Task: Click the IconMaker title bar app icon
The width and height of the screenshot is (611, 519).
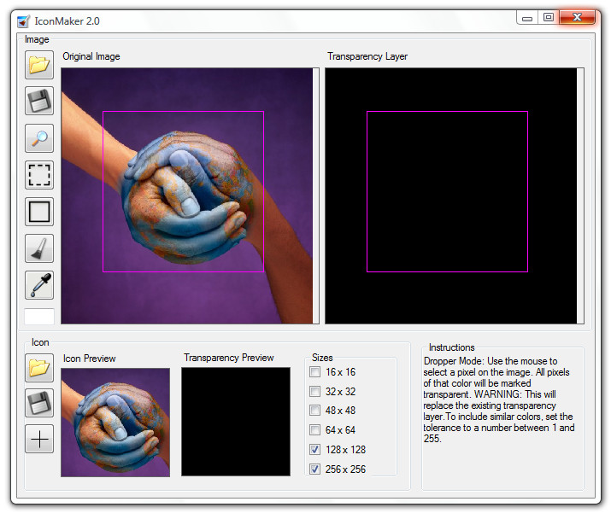Action: [x=23, y=21]
